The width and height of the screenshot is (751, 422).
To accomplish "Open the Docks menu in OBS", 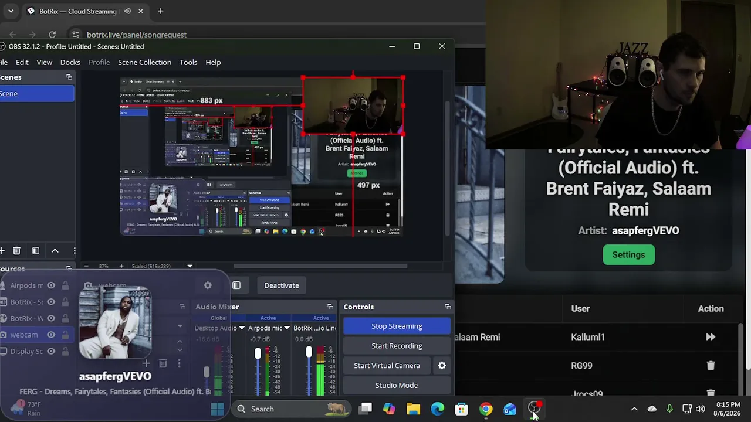I will (x=70, y=62).
